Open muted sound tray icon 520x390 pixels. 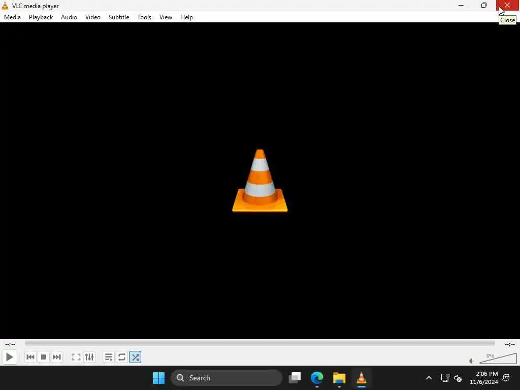click(458, 378)
